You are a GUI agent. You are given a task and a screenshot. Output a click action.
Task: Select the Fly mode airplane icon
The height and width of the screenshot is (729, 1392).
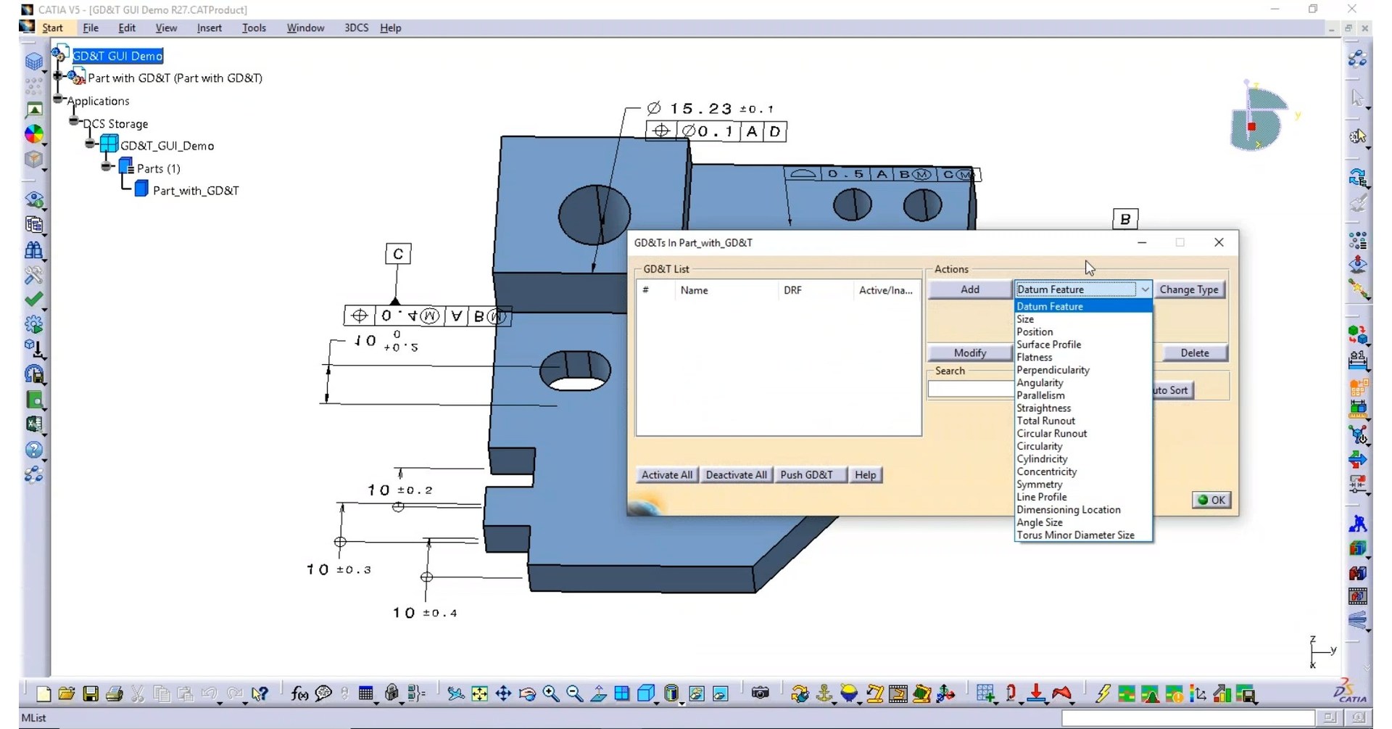(455, 693)
